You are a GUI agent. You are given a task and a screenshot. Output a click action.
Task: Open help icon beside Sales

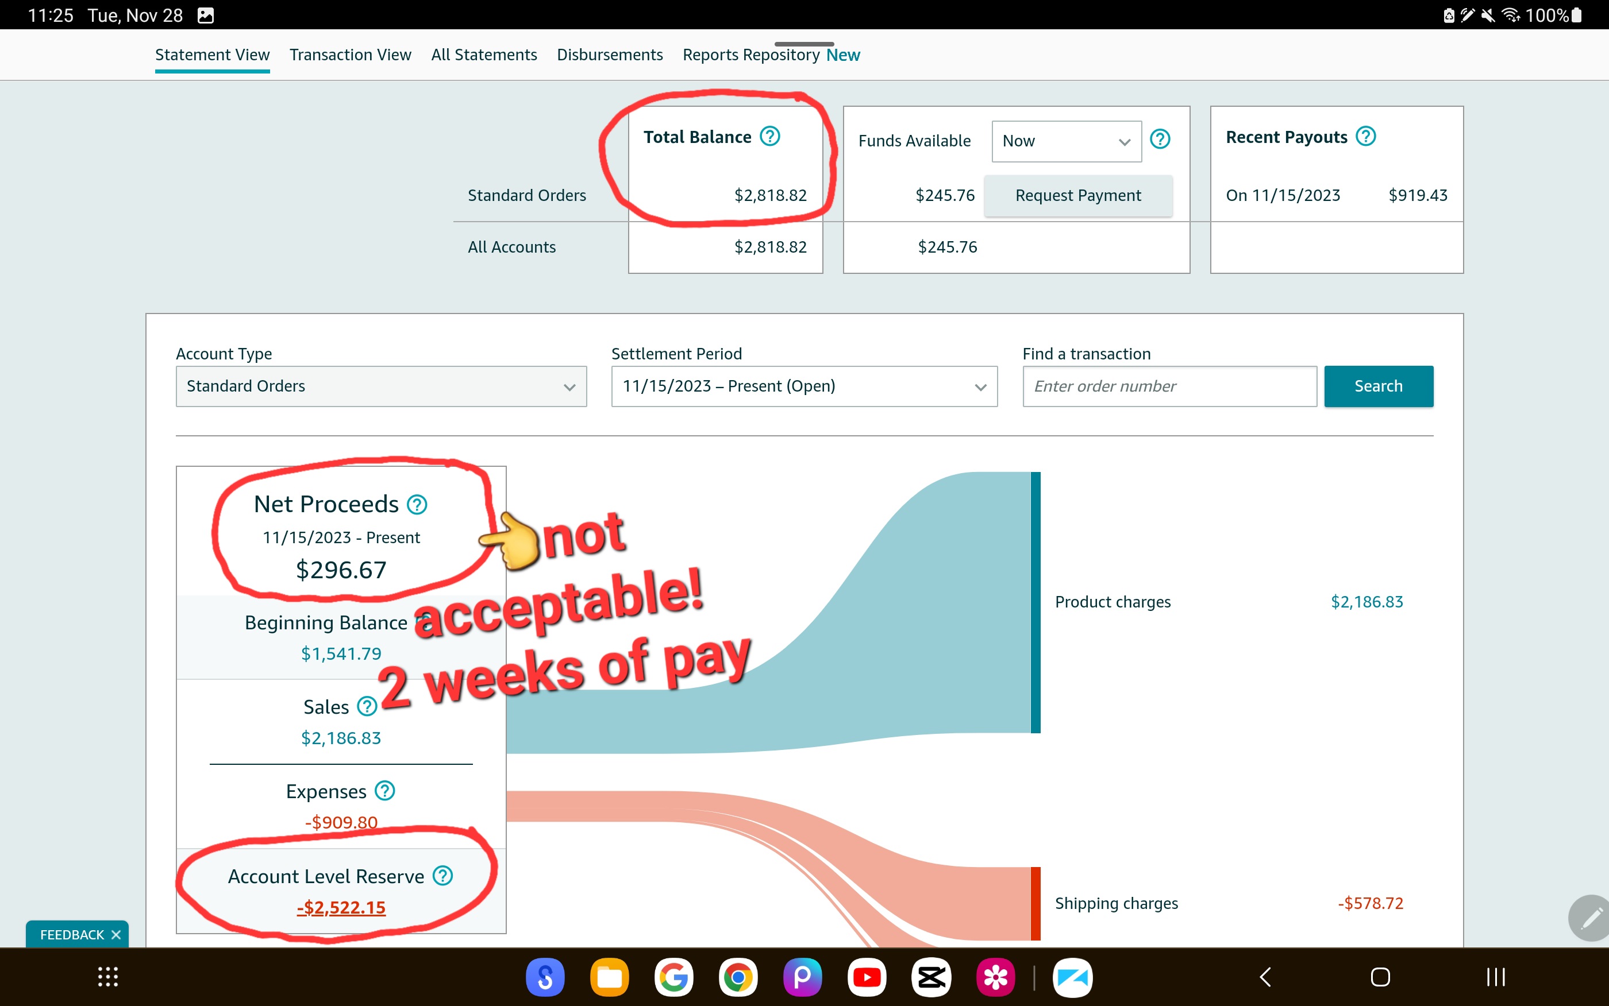(x=367, y=707)
